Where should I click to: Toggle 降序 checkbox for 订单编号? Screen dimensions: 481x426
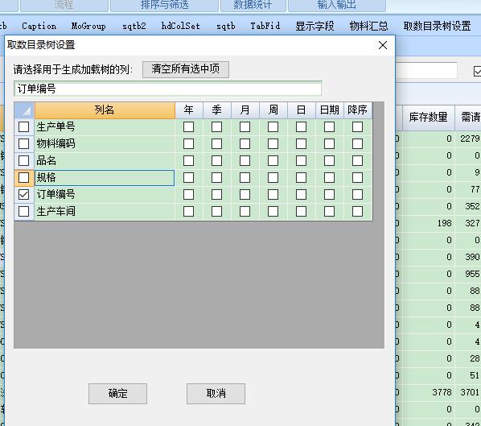point(357,194)
